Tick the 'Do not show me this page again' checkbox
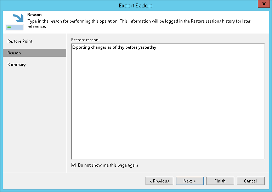The image size is (272, 192). pos(74,165)
